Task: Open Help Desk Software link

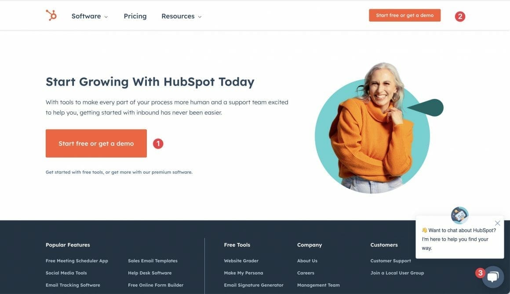Action: (149, 273)
